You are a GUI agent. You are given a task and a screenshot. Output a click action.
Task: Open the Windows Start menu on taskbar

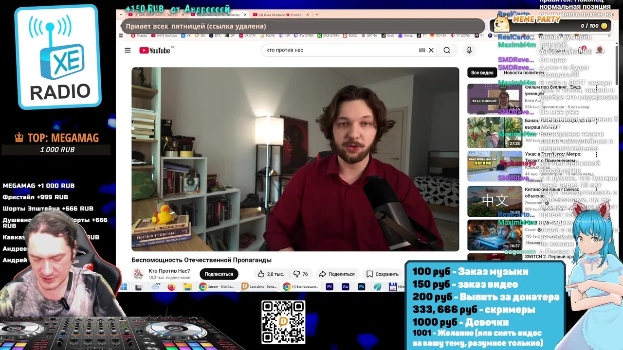[123, 287]
